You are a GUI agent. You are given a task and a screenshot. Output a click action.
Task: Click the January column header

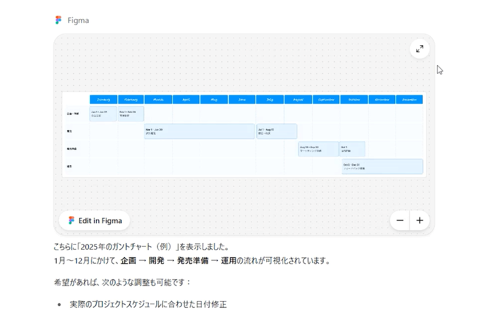104,100
